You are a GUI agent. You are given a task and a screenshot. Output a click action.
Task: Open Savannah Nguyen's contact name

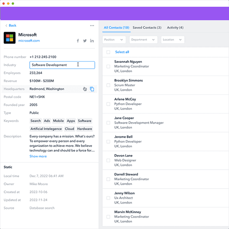[128, 61]
